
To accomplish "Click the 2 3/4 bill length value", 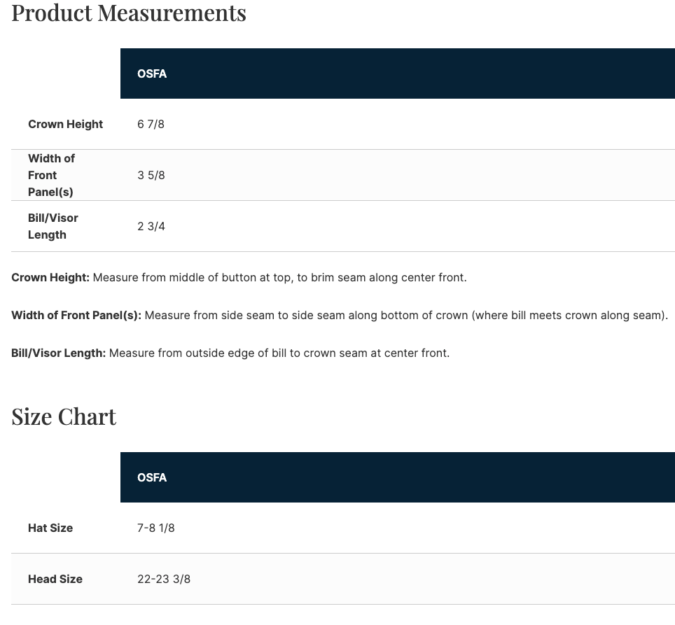I will click(151, 226).
